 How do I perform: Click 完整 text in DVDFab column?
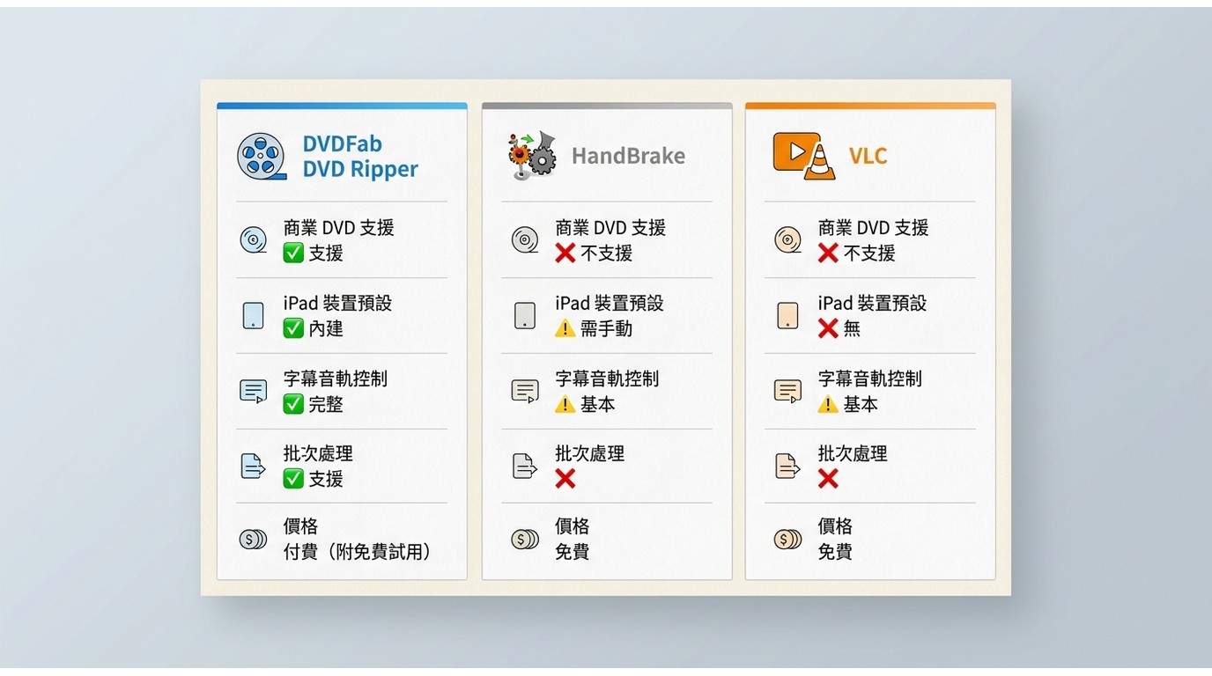point(326,404)
